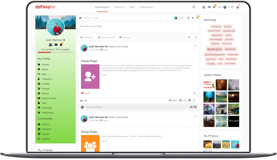Open messages envelope in top navigation bar
This screenshot has width=277, height=160.
tap(209, 7)
